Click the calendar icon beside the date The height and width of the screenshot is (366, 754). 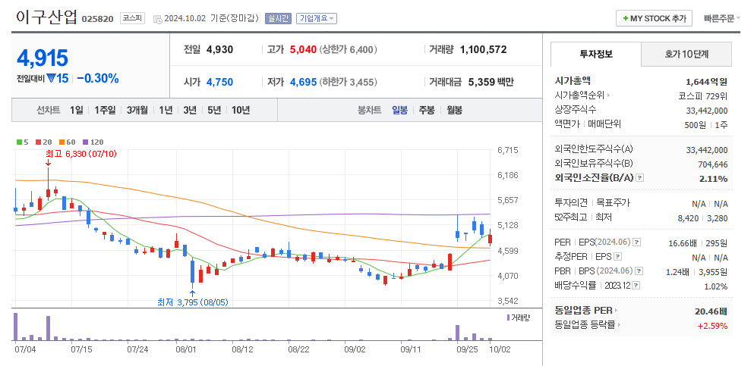(x=158, y=19)
